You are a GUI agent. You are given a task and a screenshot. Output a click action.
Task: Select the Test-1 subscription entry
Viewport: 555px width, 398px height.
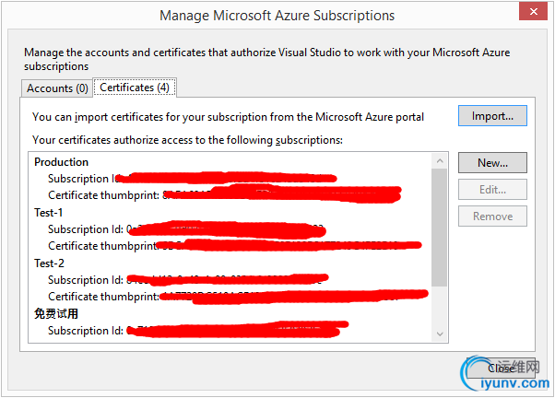click(x=49, y=213)
